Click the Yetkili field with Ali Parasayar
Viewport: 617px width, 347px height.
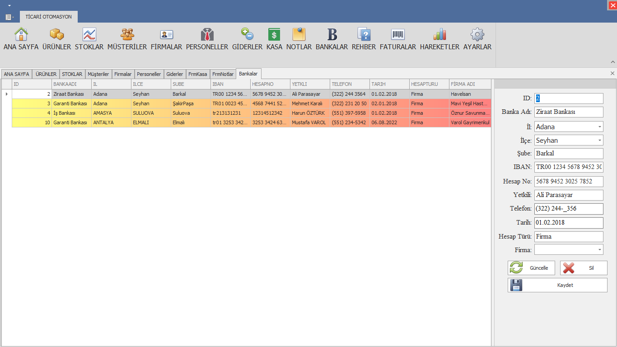pyautogui.click(x=569, y=195)
